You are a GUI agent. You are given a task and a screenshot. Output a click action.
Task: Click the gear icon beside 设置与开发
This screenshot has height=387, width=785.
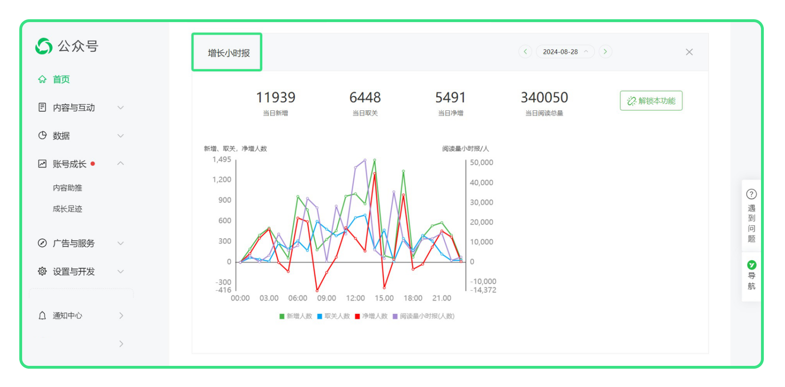coord(42,271)
